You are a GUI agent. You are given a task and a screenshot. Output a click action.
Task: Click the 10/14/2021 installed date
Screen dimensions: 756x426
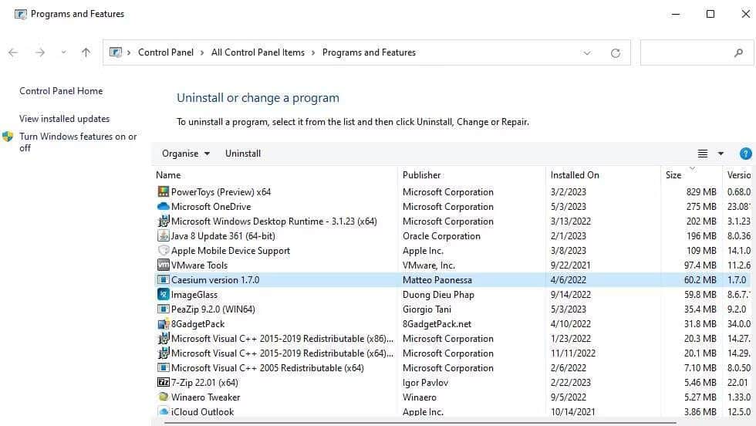click(572, 412)
